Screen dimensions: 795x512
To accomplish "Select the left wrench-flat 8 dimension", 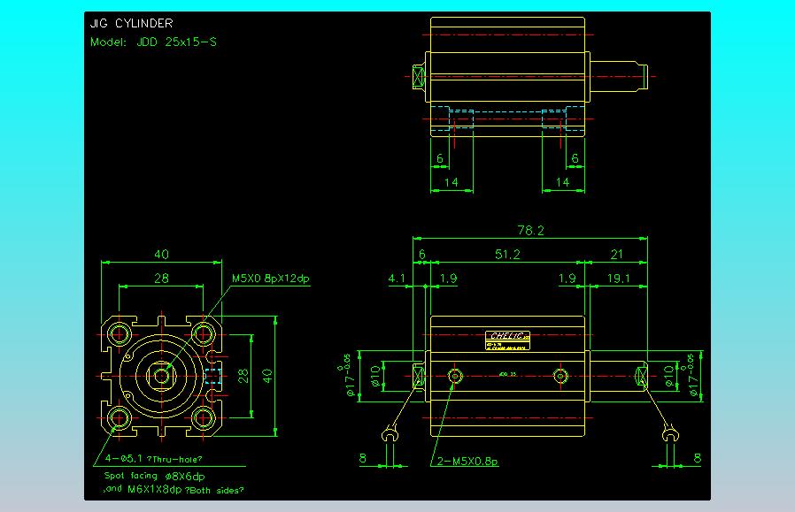I will coord(362,458).
